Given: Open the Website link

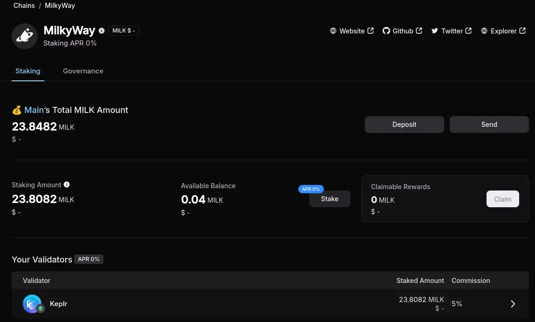Looking at the screenshot, I should pyautogui.click(x=352, y=31).
